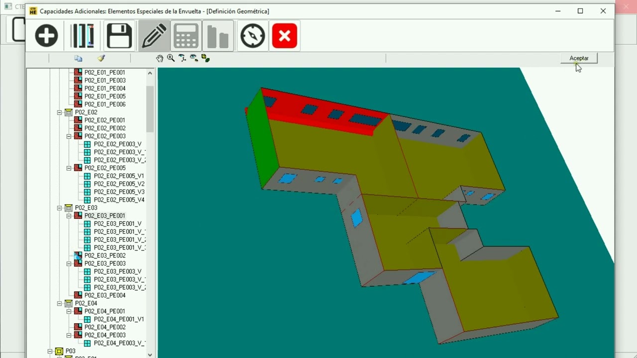Viewport: 637px width, 358px height.
Task: Select the P02_E03_PE001 wall item
Action: coord(105,216)
